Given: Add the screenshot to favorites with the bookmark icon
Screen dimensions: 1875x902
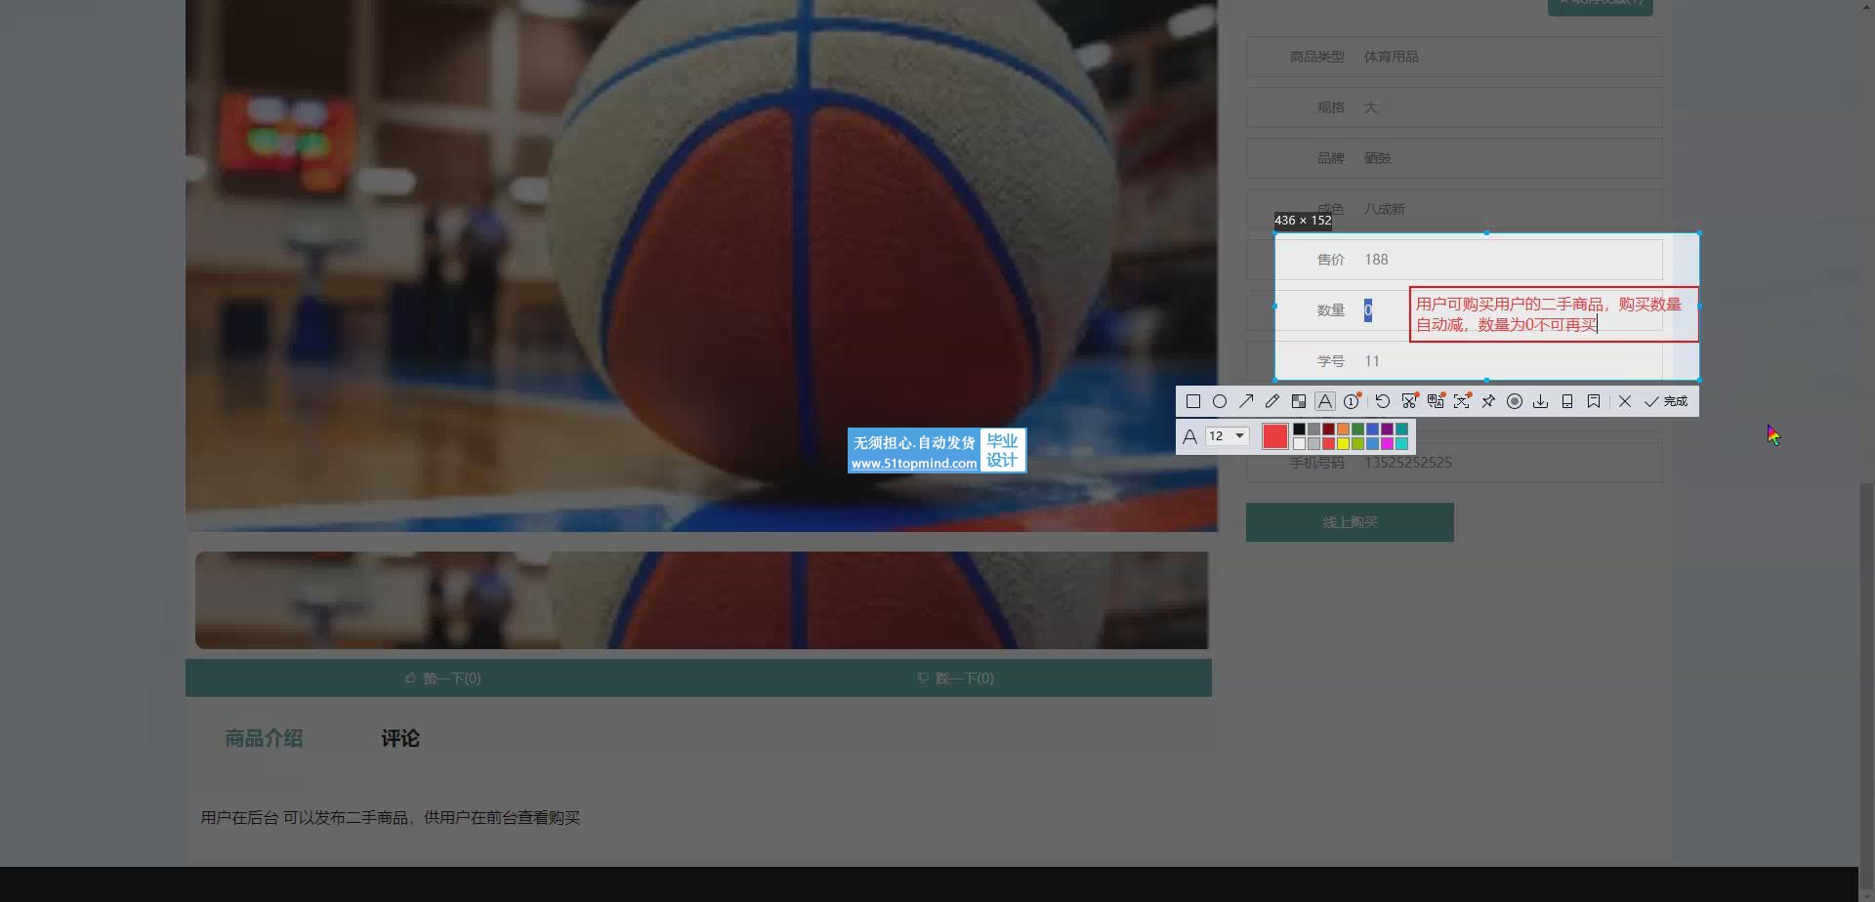Looking at the screenshot, I should click(1594, 401).
